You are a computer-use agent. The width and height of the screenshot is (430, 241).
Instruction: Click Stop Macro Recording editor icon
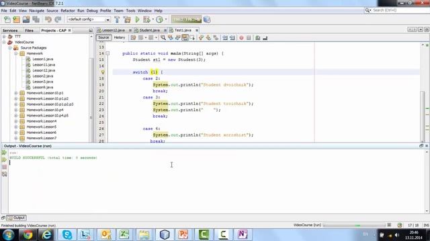pyautogui.click(x=249, y=37)
